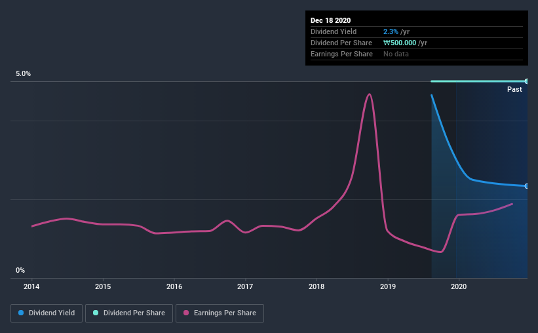Click the Dec 18 2020 tooltip date
This screenshot has width=538, height=333.
[330, 20]
